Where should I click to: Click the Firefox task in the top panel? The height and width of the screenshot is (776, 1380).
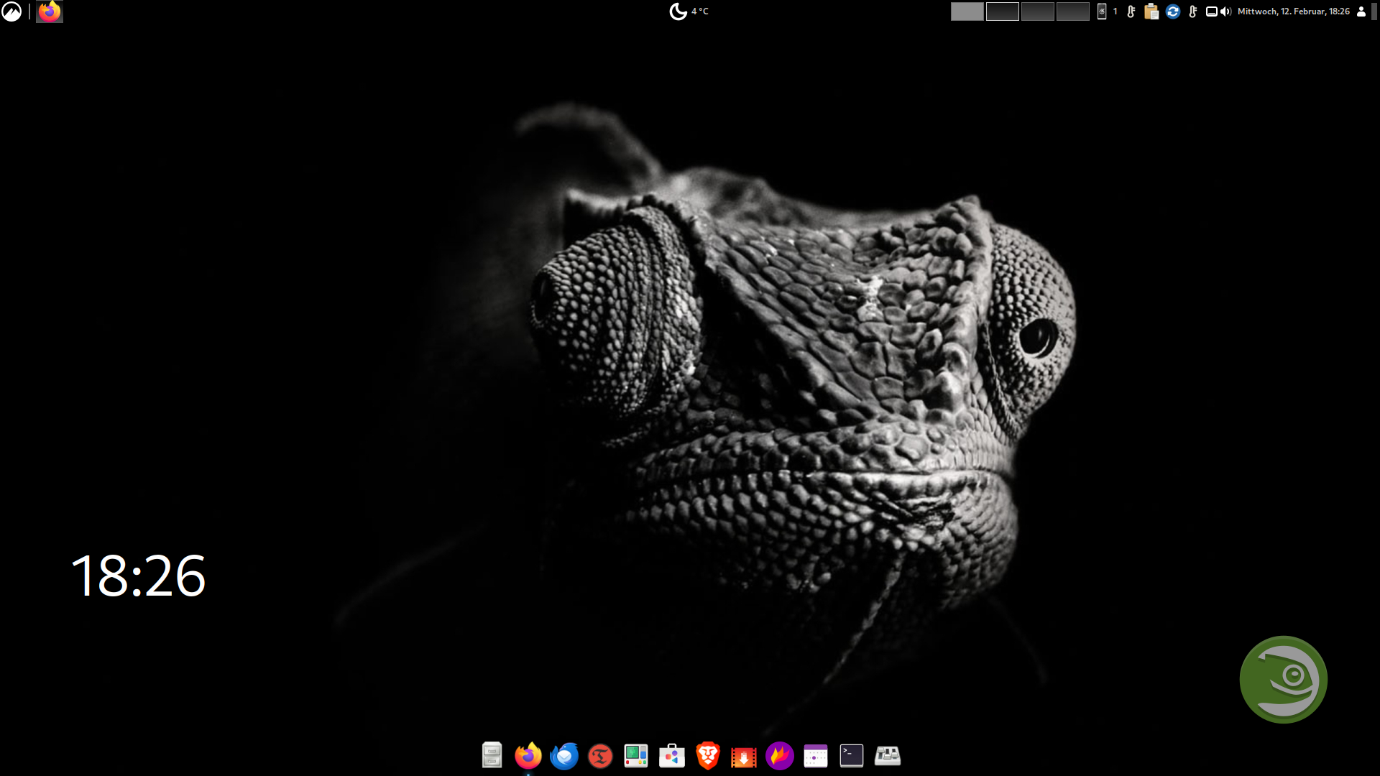(50, 11)
